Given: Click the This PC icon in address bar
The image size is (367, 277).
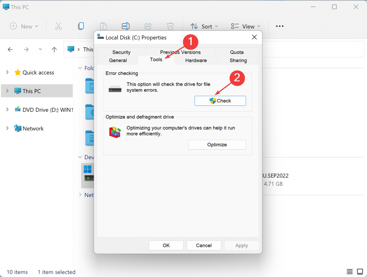Looking at the screenshot, I should [x=71, y=49].
